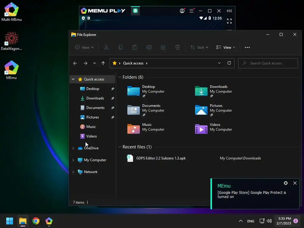This screenshot has width=304, height=228.
Task: Click the Search Quick access field
Action: tap(268, 63)
